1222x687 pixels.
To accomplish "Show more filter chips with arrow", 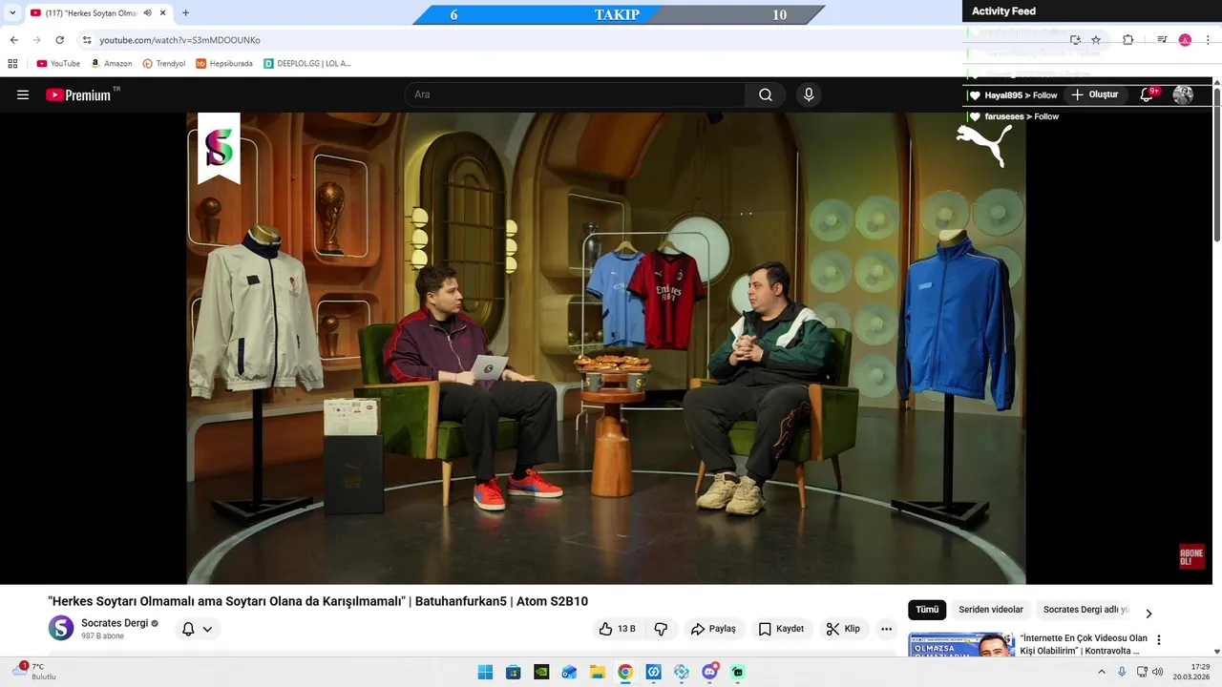I will click(x=1148, y=614).
